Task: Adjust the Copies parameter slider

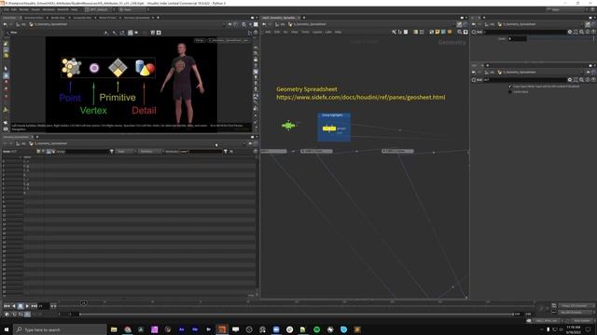Action: 560,39
